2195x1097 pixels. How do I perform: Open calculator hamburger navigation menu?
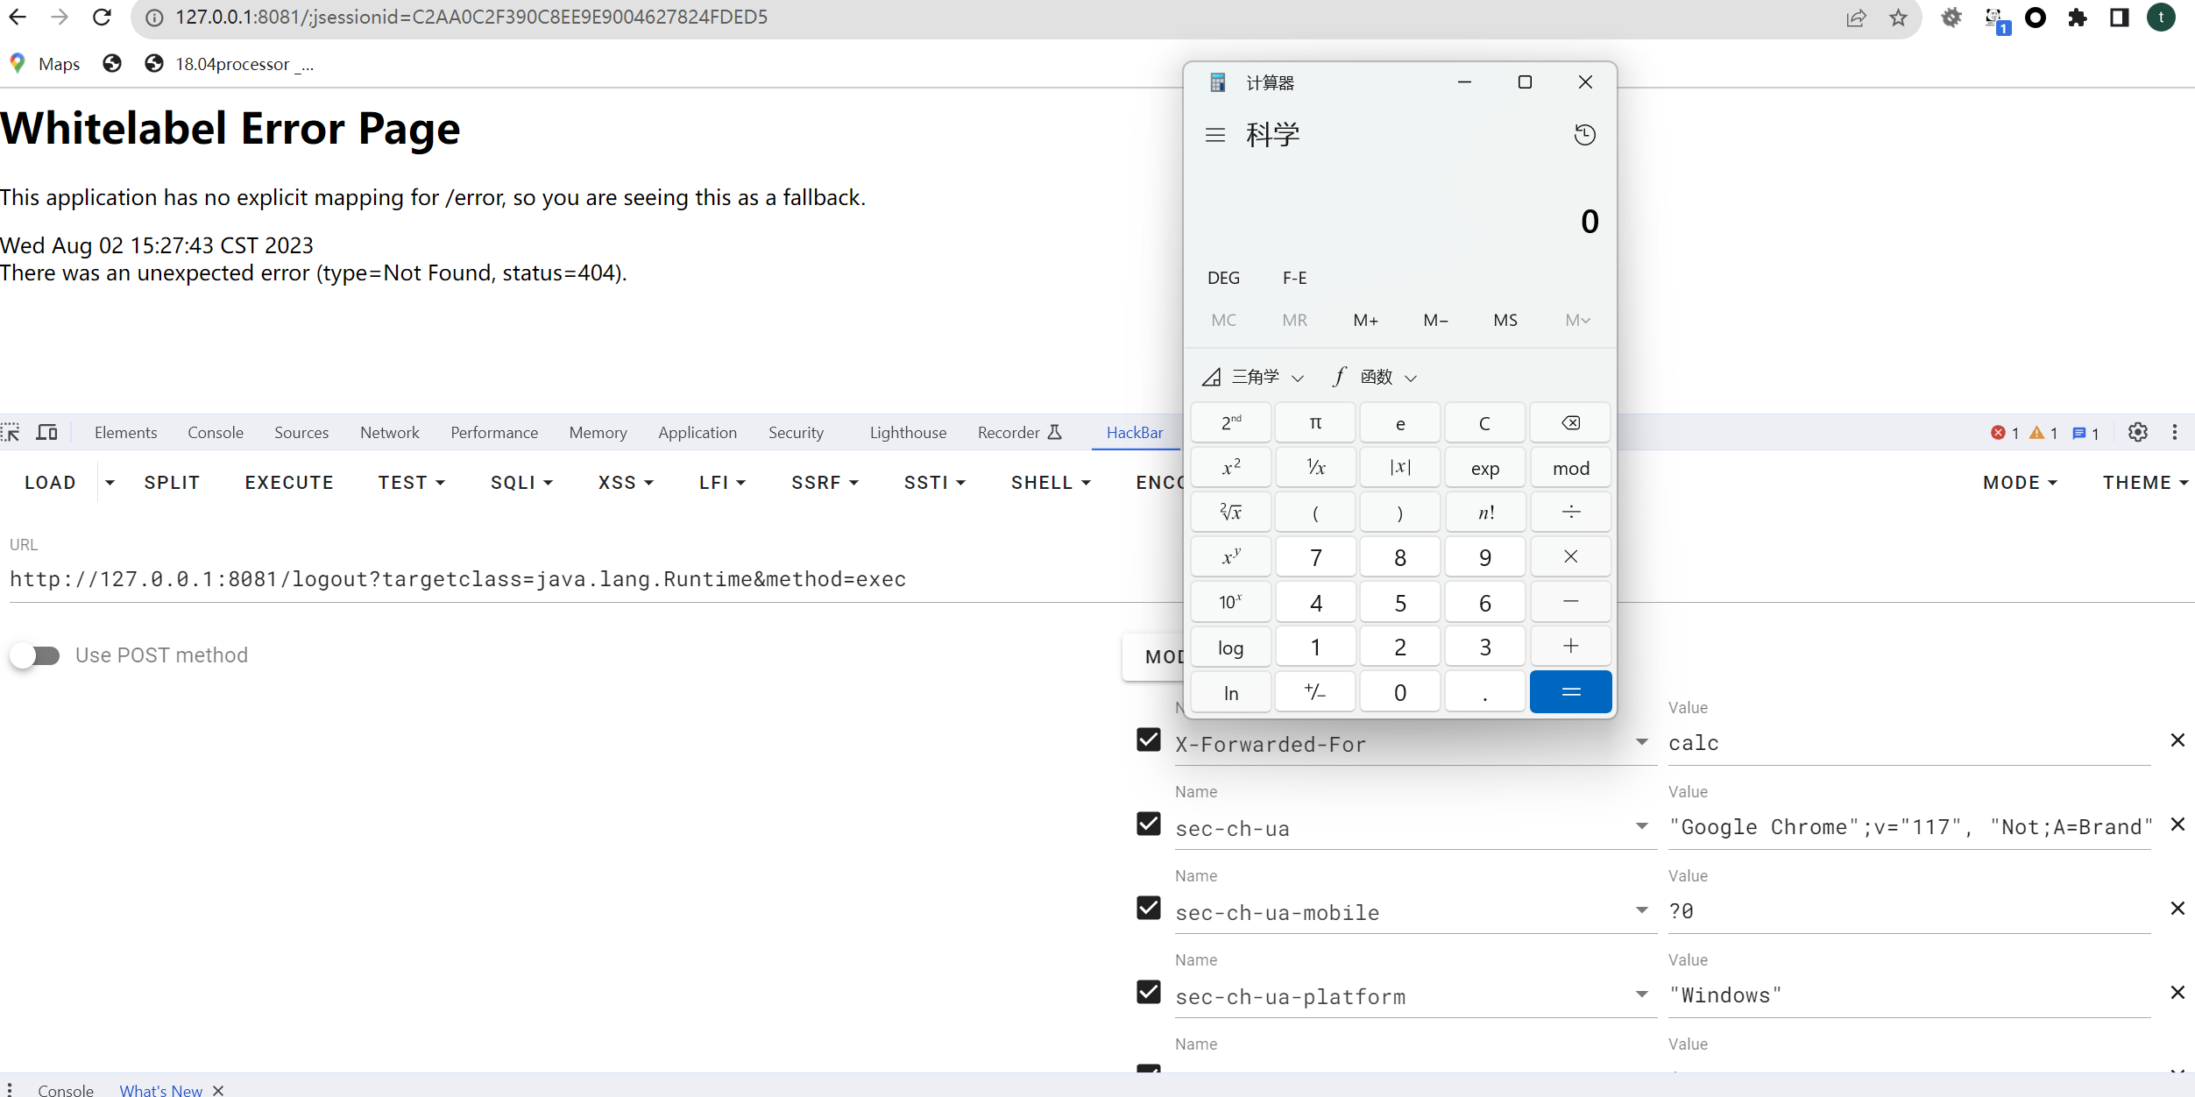click(x=1214, y=135)
